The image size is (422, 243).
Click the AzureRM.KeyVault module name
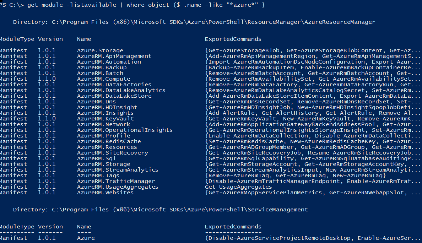pyautogui.click(x=105, y=119)
